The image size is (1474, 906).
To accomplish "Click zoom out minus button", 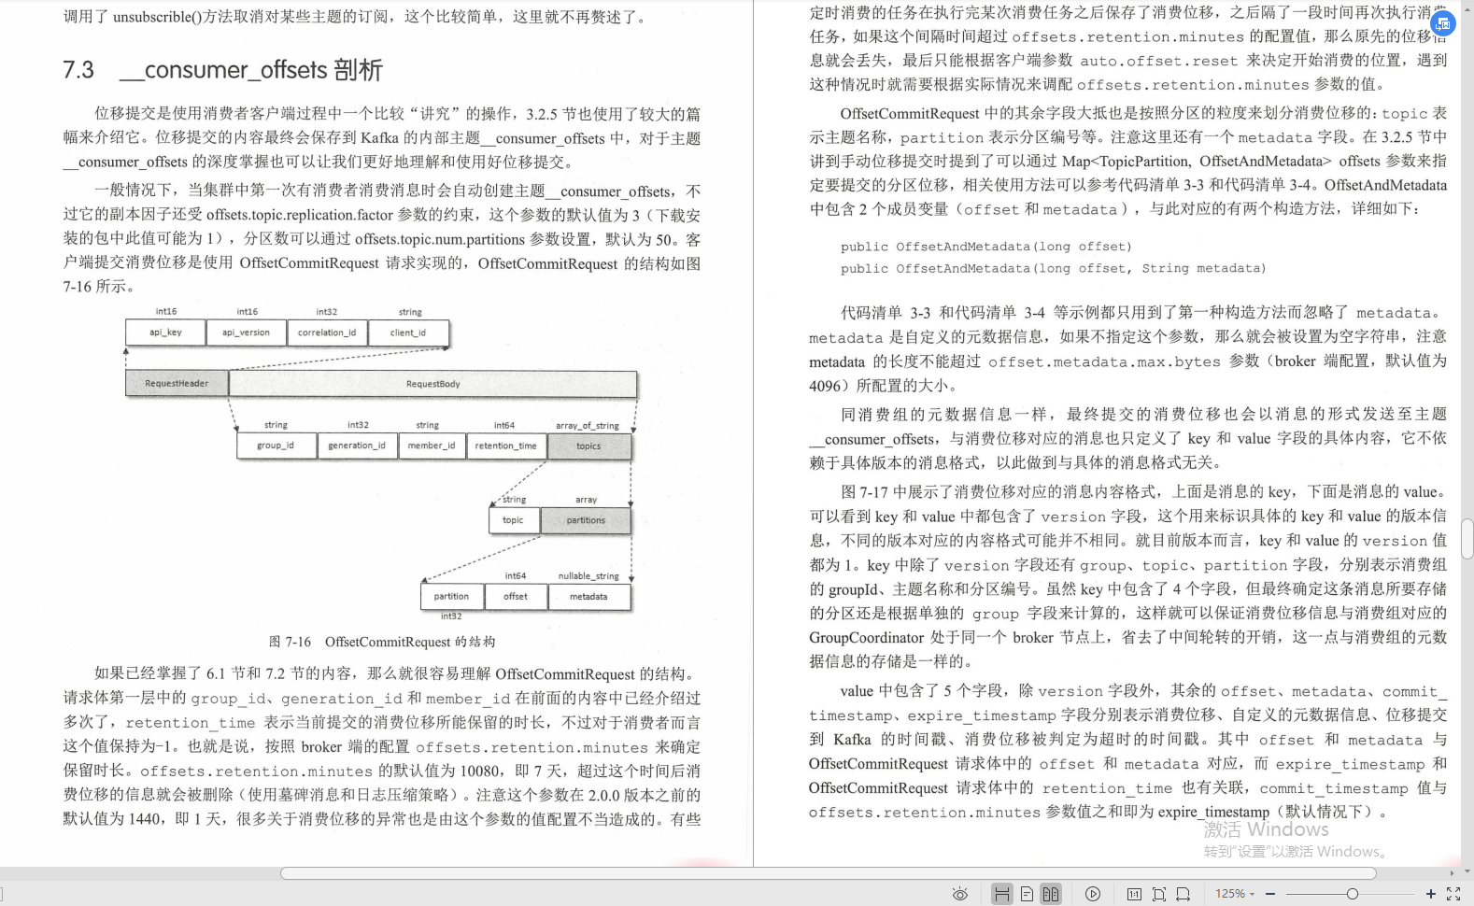I will click(1271, 894).
